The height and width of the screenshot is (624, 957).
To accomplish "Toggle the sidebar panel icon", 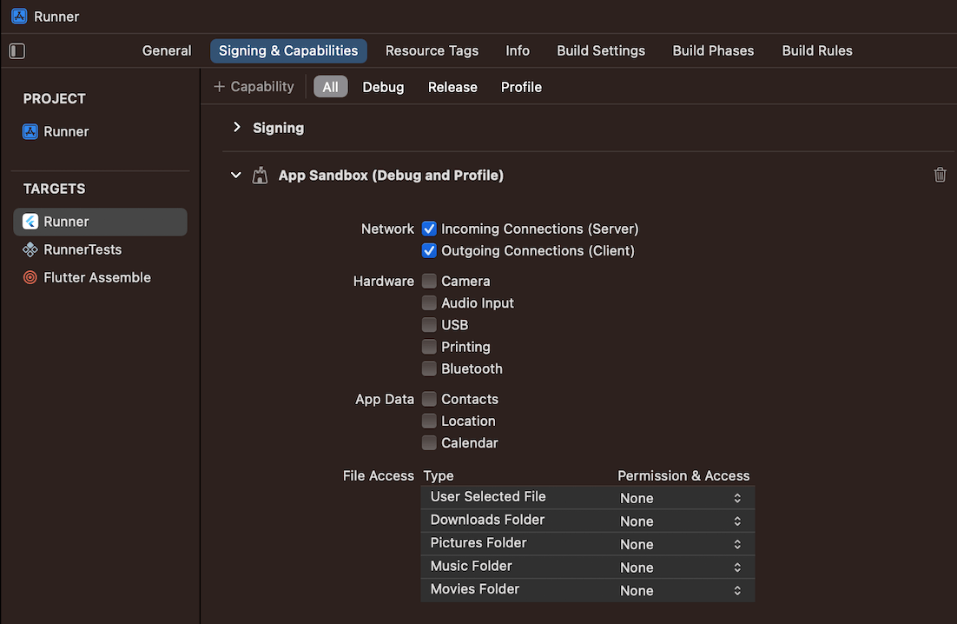I will pos(17,50).
